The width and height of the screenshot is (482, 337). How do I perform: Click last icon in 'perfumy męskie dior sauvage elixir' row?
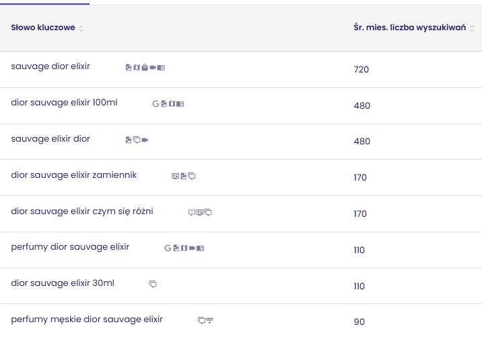(x=209, y=321)
